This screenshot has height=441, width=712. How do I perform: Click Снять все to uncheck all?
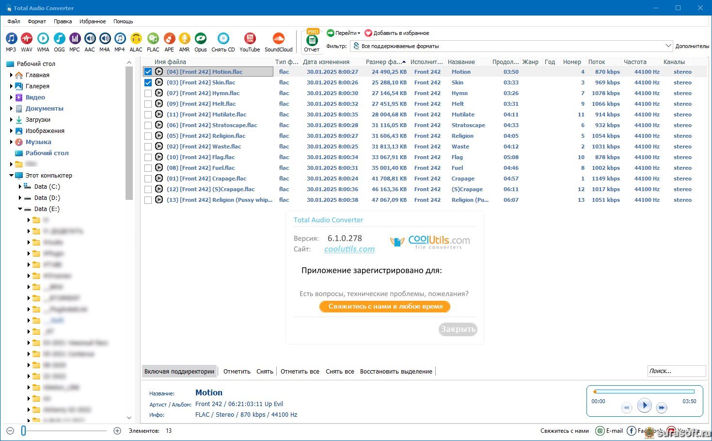tap(340, 372)
